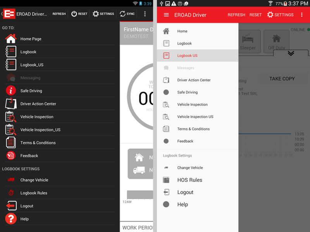Select Vehicle Inspection in the dark menu
310x232 pixels.
[60, 117]
